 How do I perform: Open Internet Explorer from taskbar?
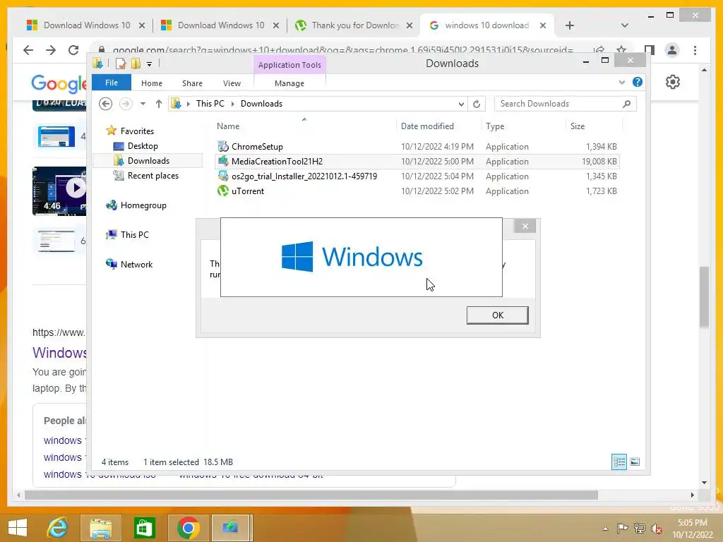57,527
